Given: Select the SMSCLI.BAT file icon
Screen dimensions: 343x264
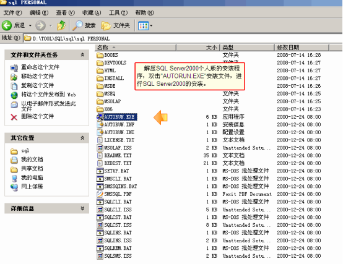Looking at the screenshot, I should click(100, 179).
